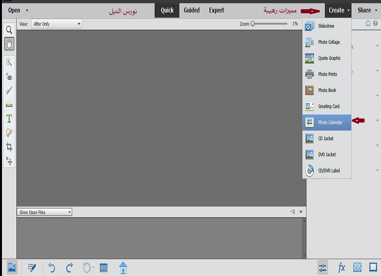Choose the Whiten Teeth brush tool

(9, 90)
